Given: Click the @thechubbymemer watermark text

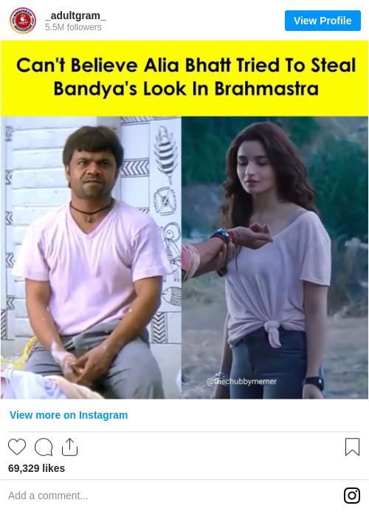Looking at the screenshot, I should pos(241,382).
